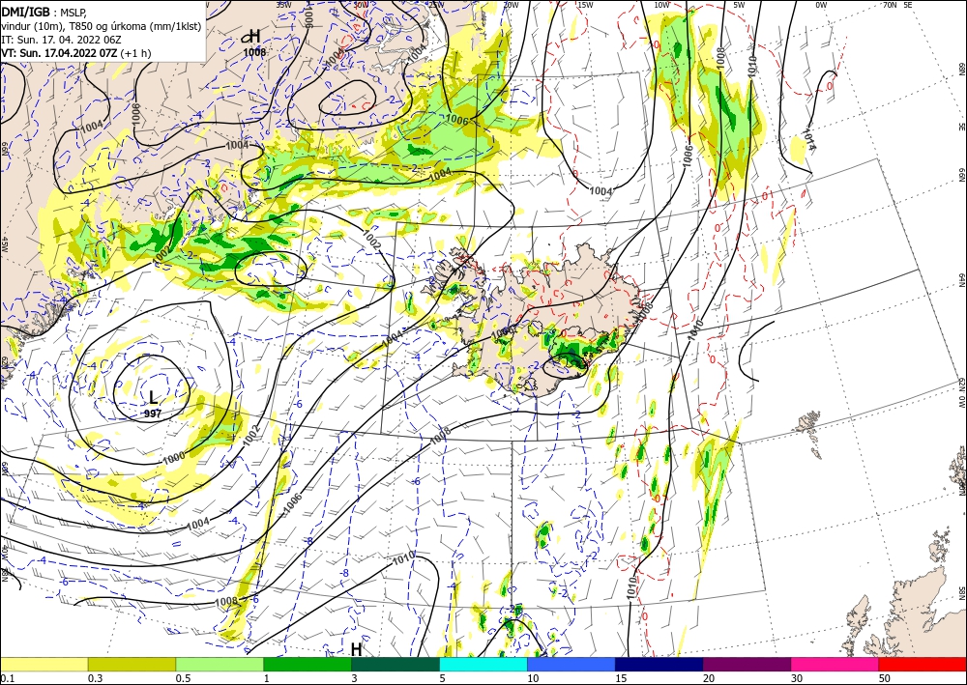Viewport: 967px width, 685px height.
Task: Click the 'H' marker at bottom of map
Action: click(x=356, y=648)
